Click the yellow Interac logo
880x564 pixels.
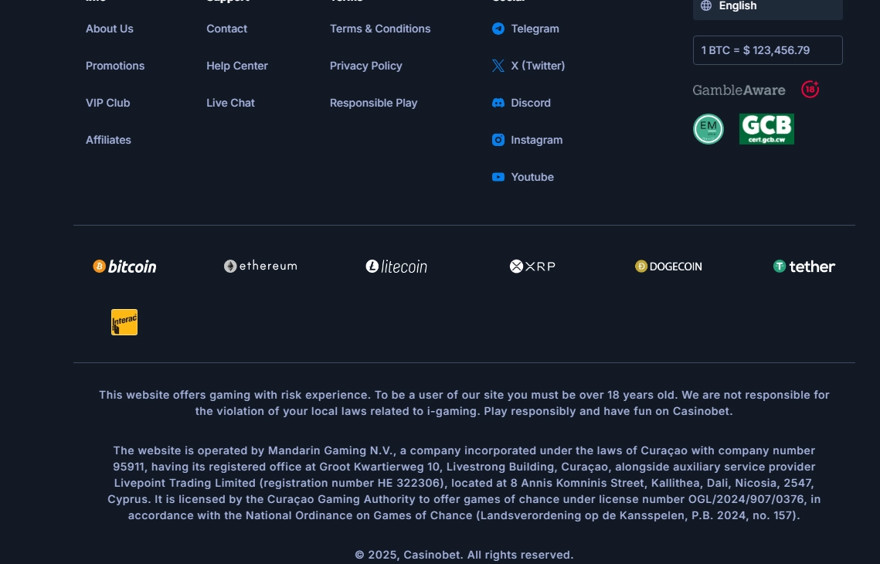pyautogui.click(x=124, y=322)
